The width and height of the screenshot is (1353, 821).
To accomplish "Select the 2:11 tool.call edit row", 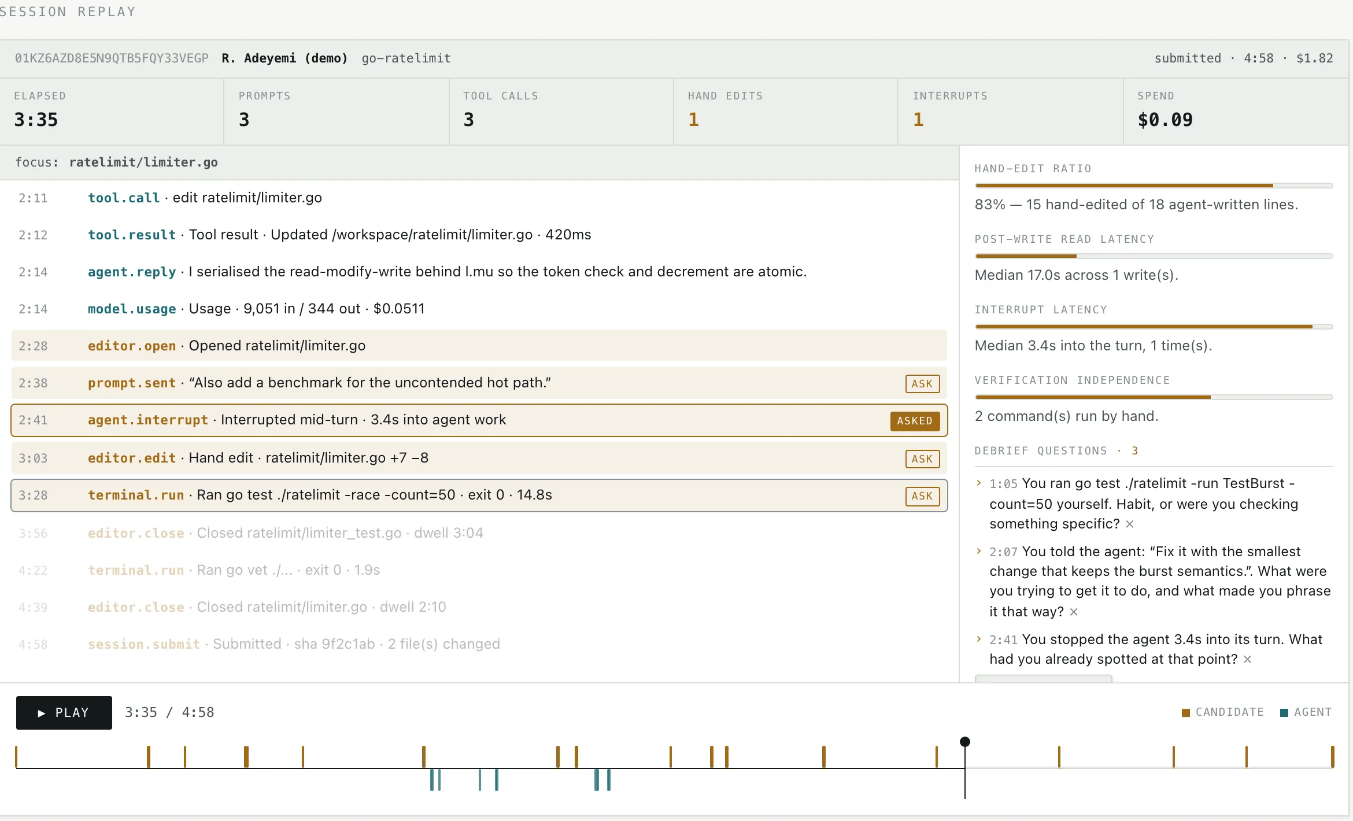I will [479, 198].
